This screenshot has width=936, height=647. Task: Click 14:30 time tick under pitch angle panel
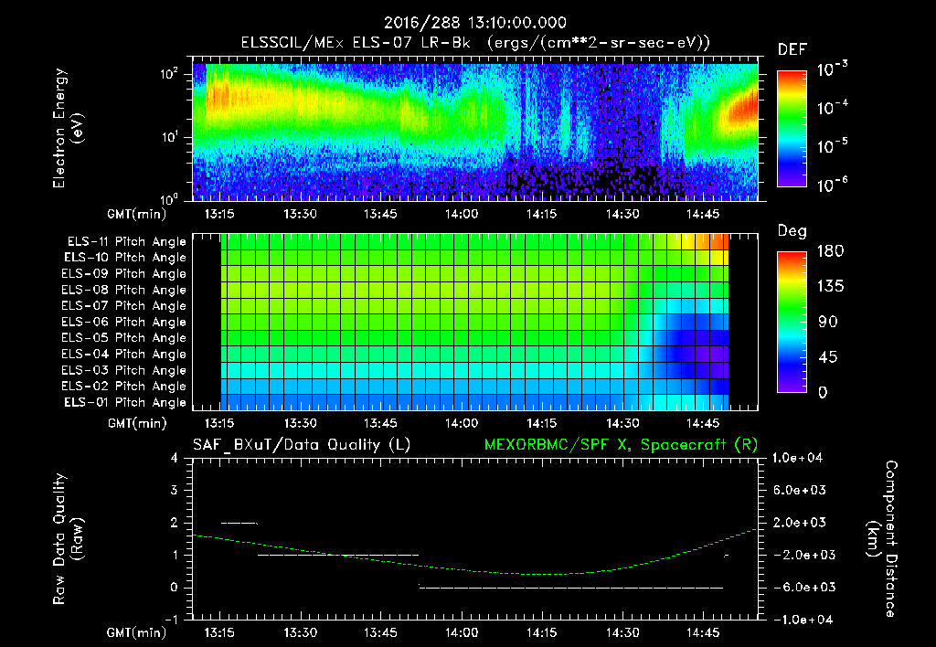click(x=622, y=423)
